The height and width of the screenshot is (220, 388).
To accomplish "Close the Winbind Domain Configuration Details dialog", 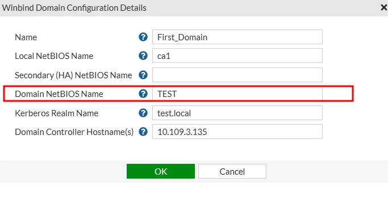I will (x=384, y=7).
